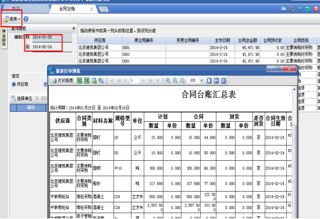Screen dimensions: 320x219
Task: Maximize the 报表打印预览 window
Action: click(279, 69)
